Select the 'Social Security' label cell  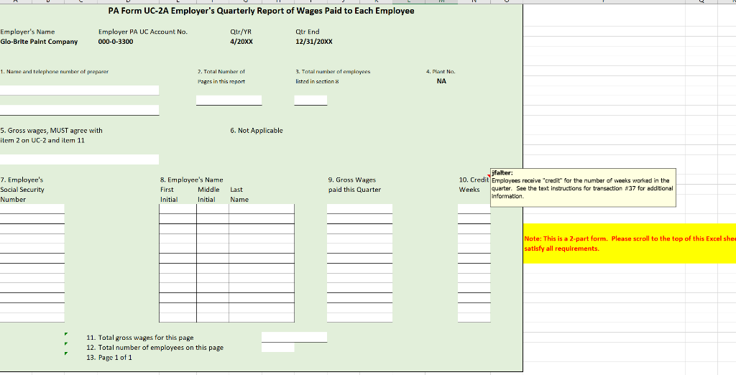point(22,190)
